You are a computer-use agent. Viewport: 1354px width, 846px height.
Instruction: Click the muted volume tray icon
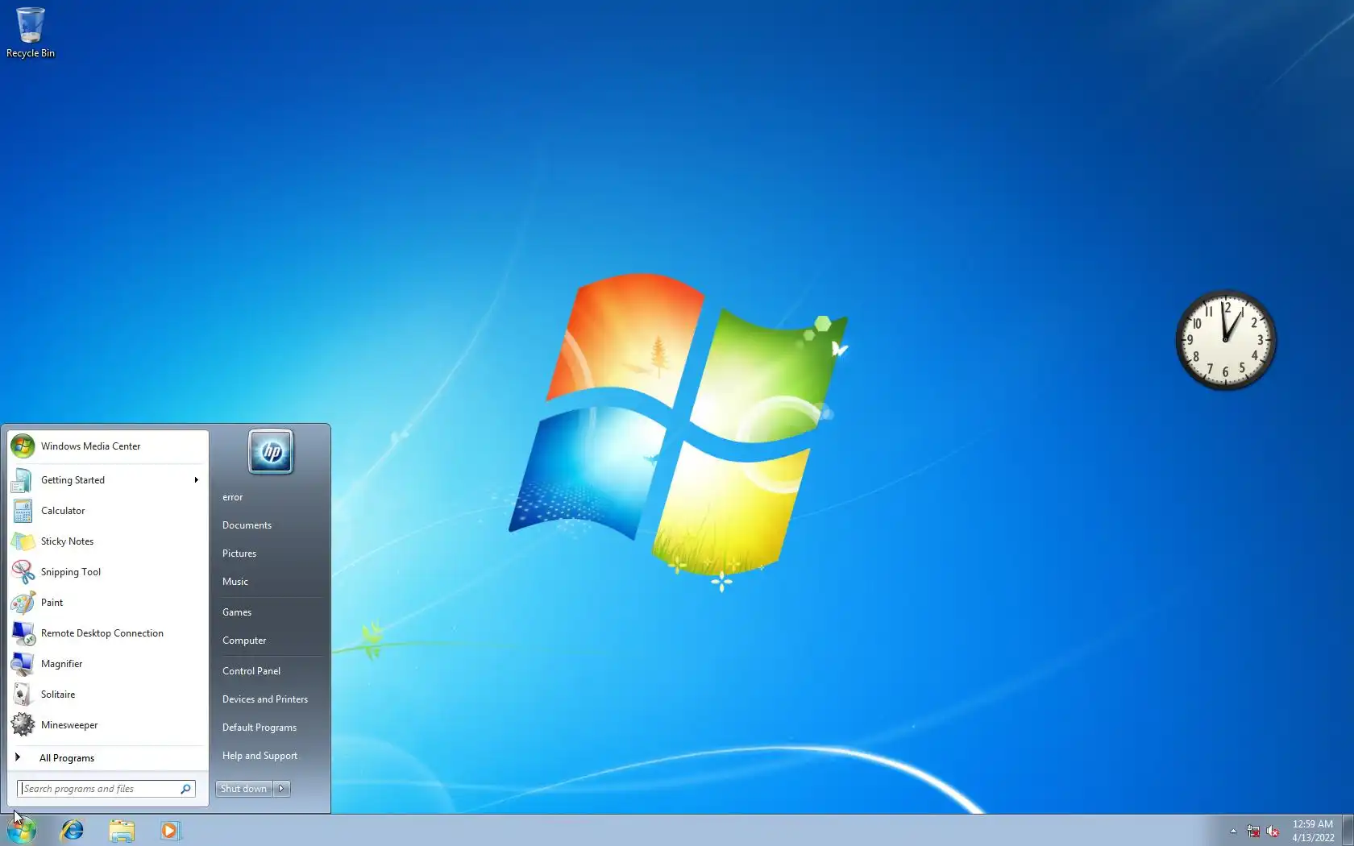pyautogui.click(x=1273, y=831)
